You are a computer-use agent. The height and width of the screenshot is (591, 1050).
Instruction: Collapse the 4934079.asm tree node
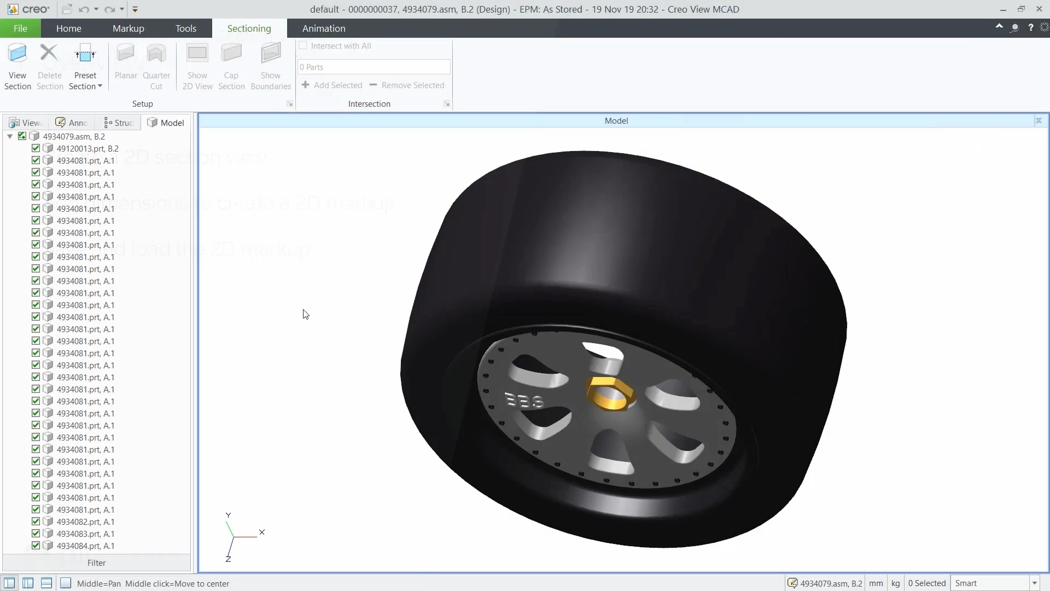click(10, 136)
